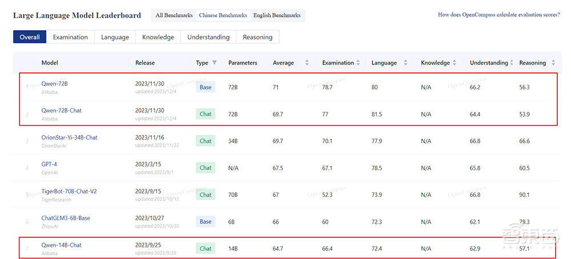Sort table by Language column arrows

point(405,63)
